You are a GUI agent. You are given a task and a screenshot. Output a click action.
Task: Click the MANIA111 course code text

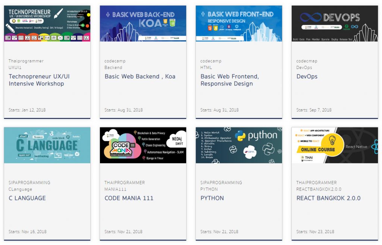tap(116, 189)
